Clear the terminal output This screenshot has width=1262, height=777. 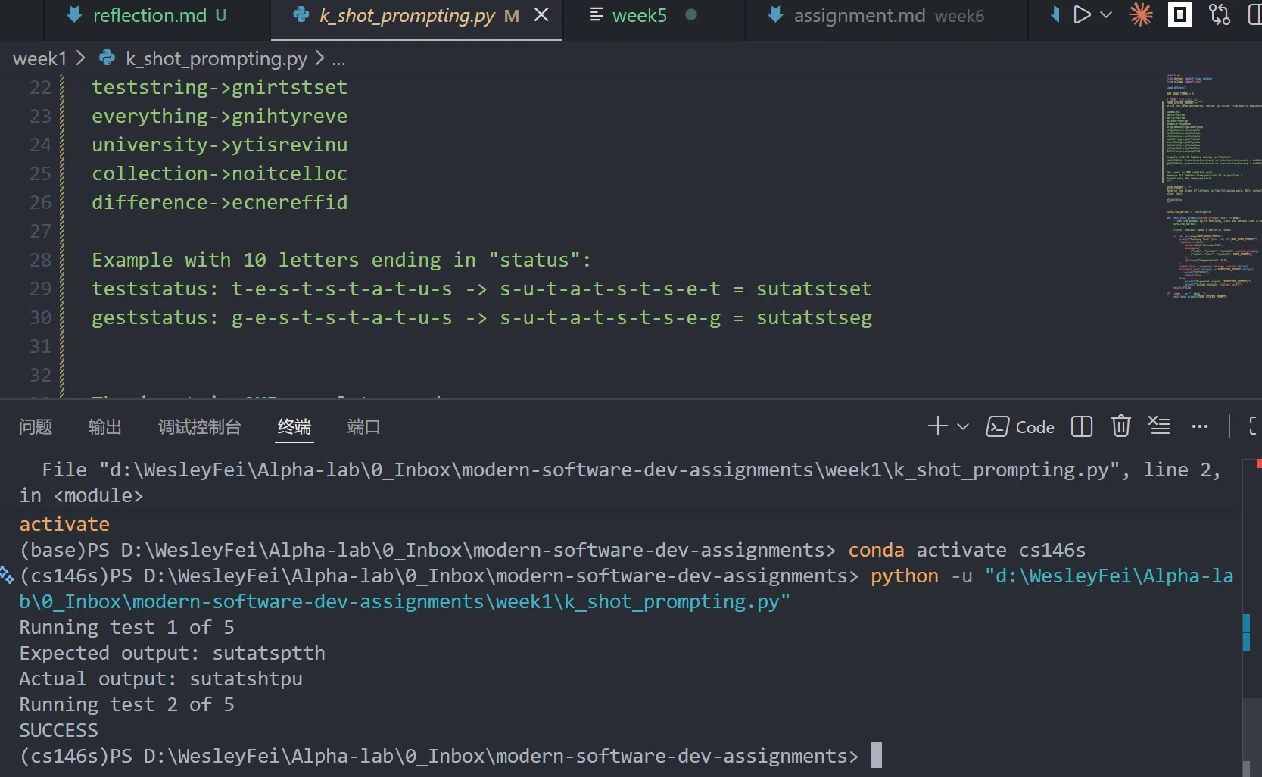pyautogui.click(x=1159, y=426)
